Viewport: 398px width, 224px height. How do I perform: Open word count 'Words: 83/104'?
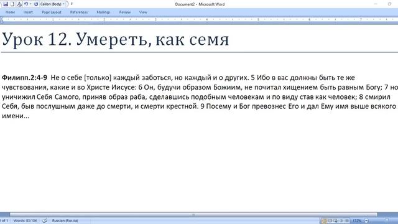[x=25, y=221]
